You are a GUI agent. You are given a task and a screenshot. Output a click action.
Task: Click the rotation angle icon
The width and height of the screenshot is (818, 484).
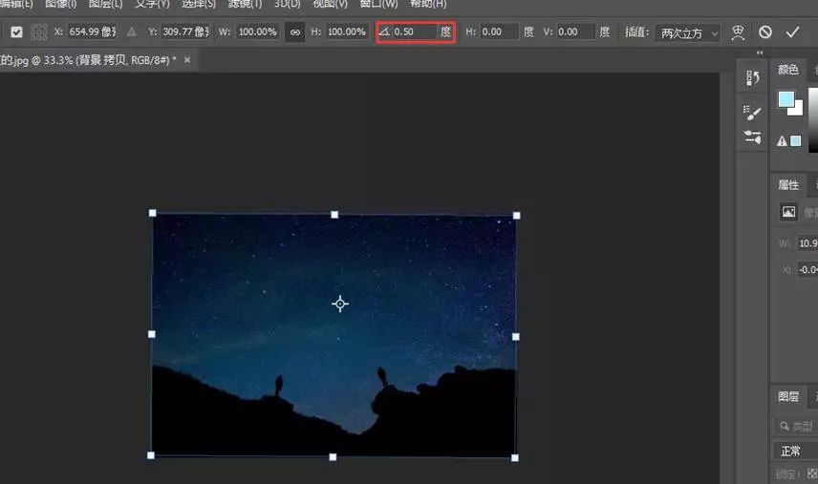tap(384, 32)
